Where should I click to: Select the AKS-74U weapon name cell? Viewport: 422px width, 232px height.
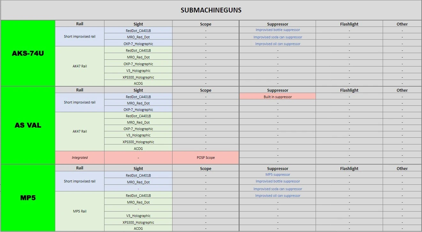click(28, 53)
